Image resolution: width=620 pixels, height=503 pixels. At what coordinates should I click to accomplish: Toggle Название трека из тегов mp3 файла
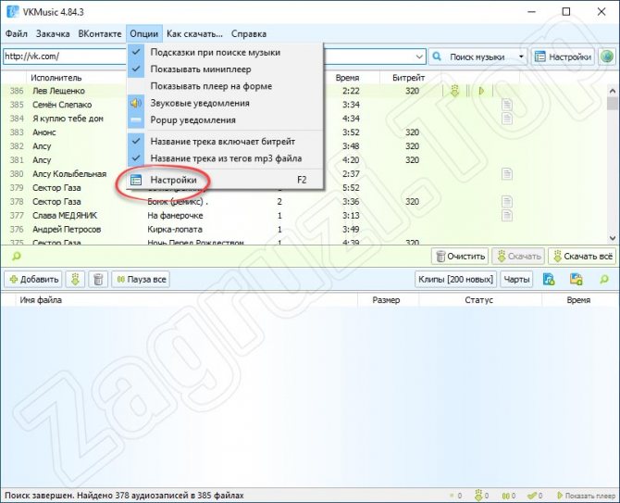coord(226,158)
